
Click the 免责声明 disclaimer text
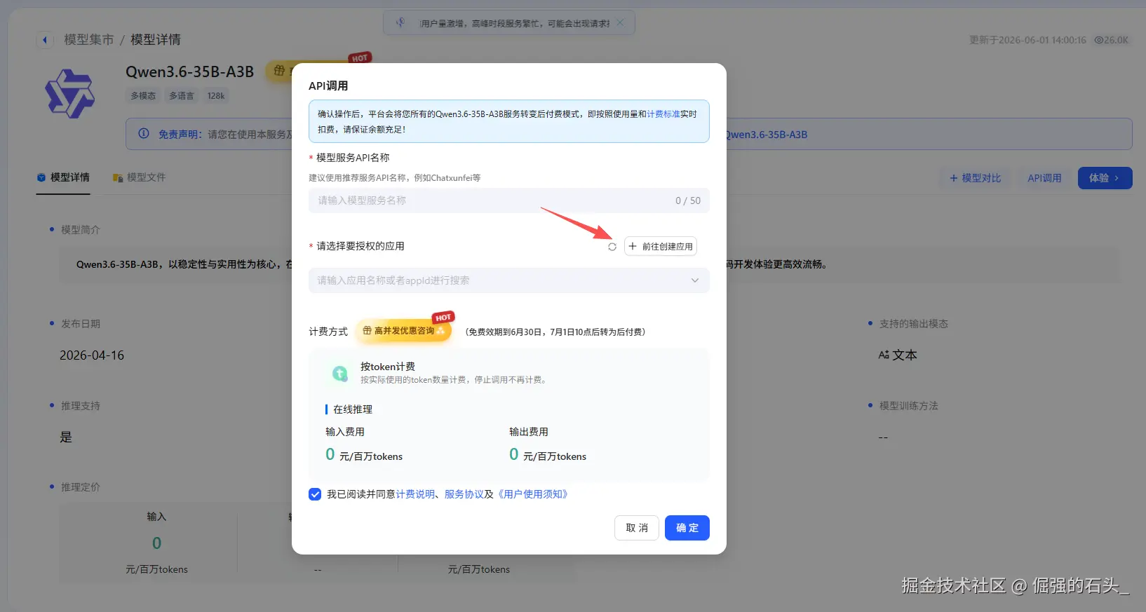[x=180, y=134]
